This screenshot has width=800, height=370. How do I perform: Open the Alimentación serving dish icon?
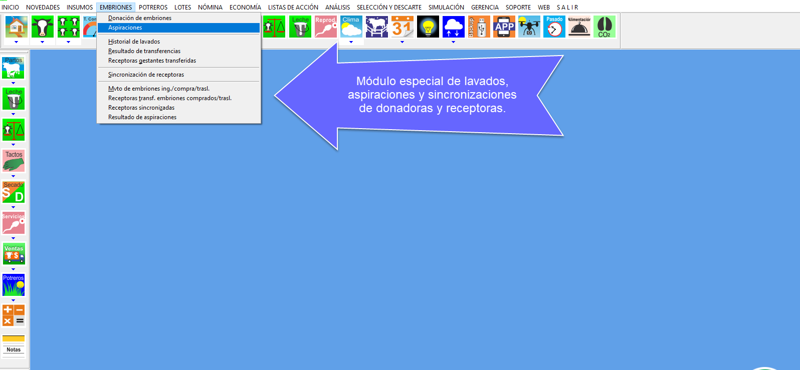pyautogui.click(x=579, y=27)
